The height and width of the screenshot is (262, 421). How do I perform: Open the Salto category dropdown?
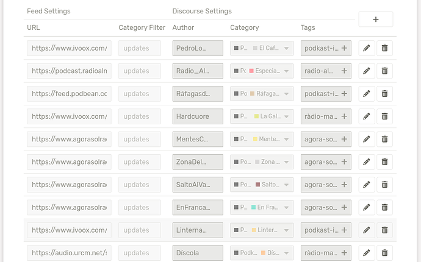(262, 185)
